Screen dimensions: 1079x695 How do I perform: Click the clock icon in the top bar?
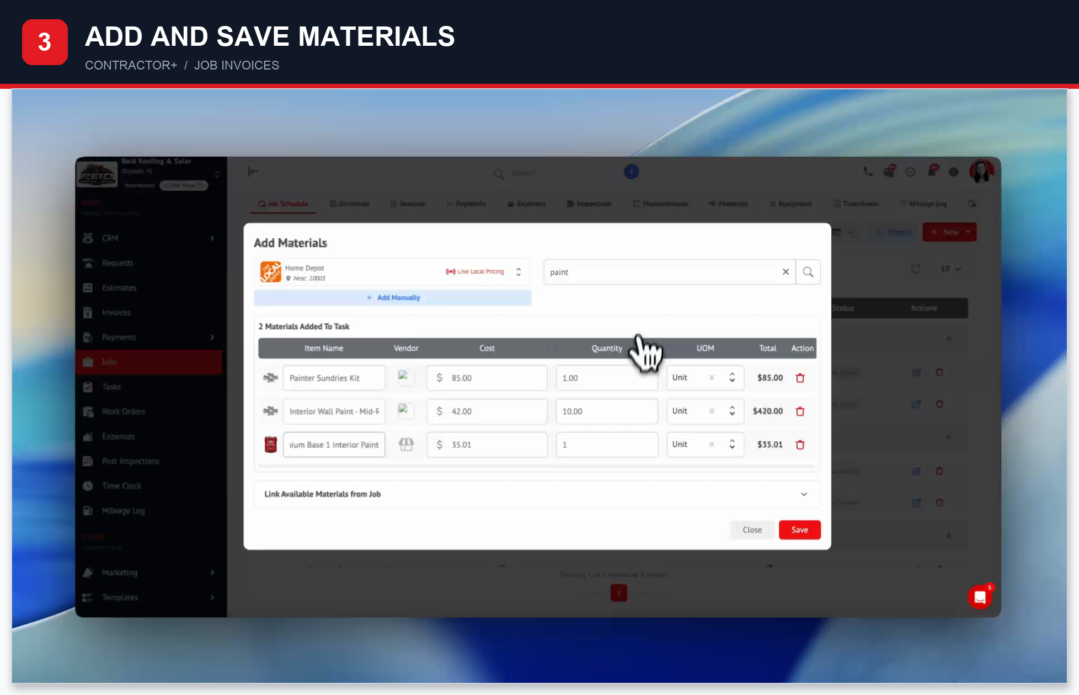910,172
